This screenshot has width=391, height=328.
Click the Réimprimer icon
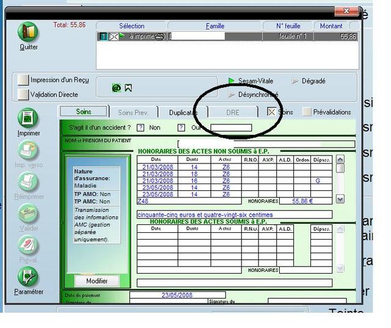[x=28, y=182]
